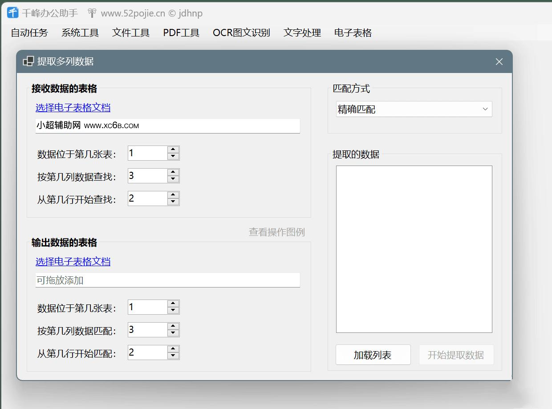Viewport: 552px width, 409px height.
Task: Click the 千峰办公助手 app logo icon
Action: coord(12,13)
